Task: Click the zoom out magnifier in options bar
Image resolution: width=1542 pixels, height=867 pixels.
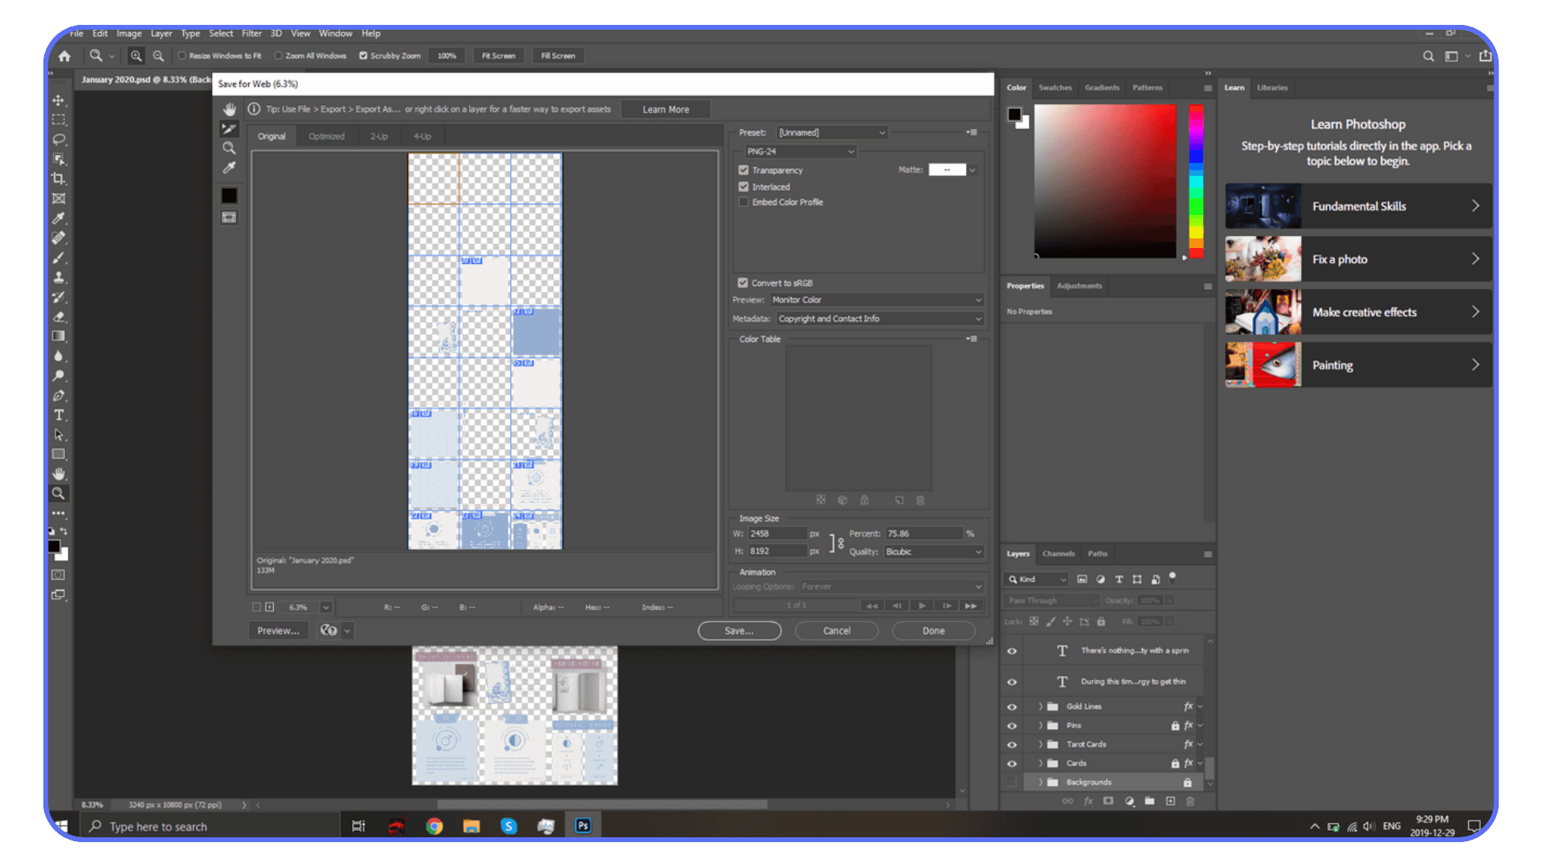Action: (x=158, y=56)
